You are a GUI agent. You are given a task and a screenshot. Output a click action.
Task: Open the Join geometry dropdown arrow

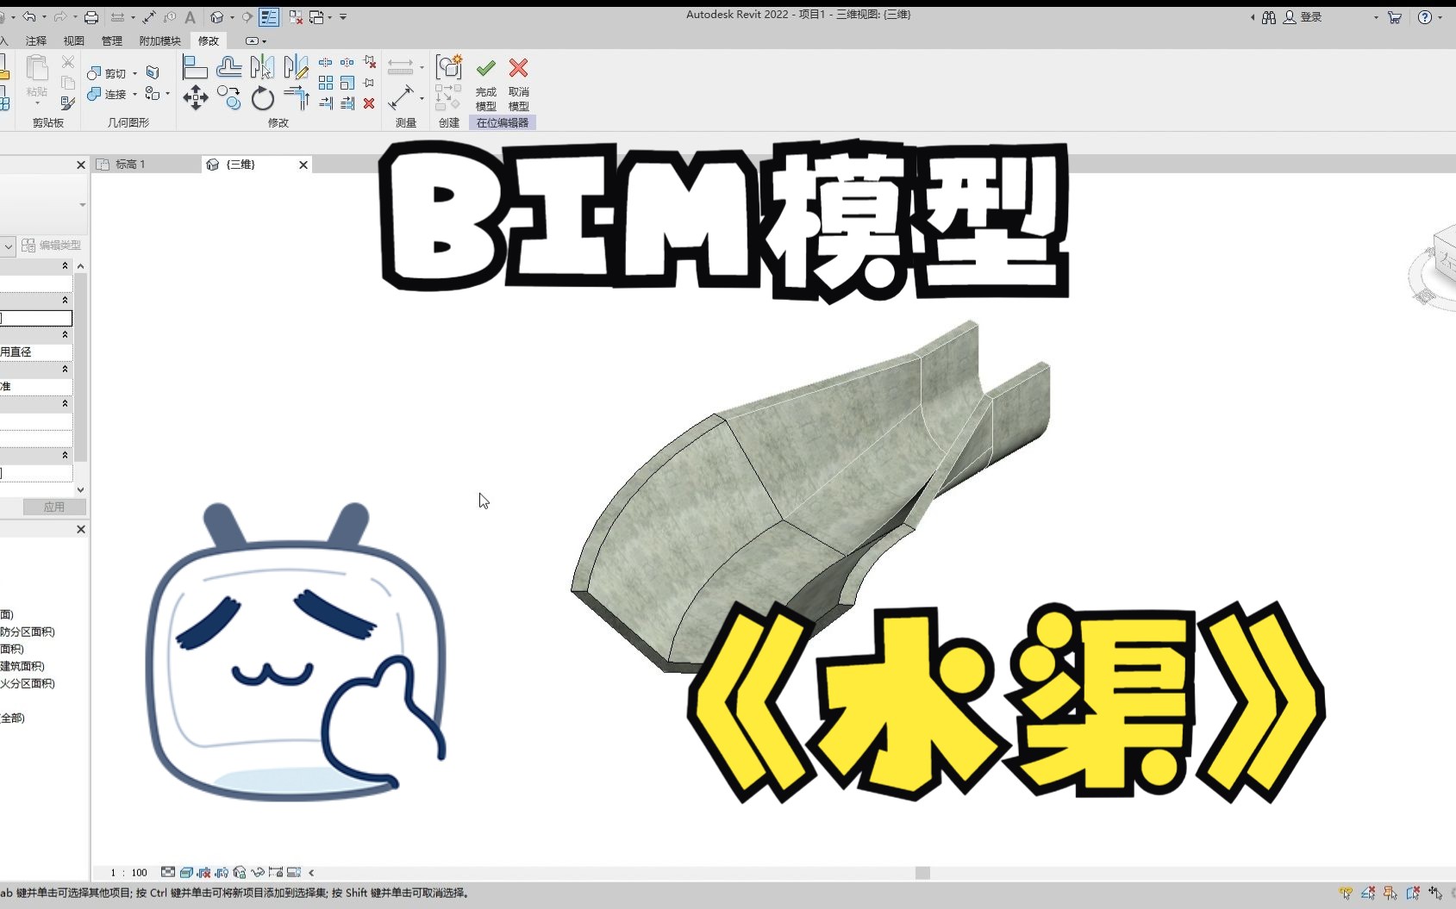click(134, 94)
